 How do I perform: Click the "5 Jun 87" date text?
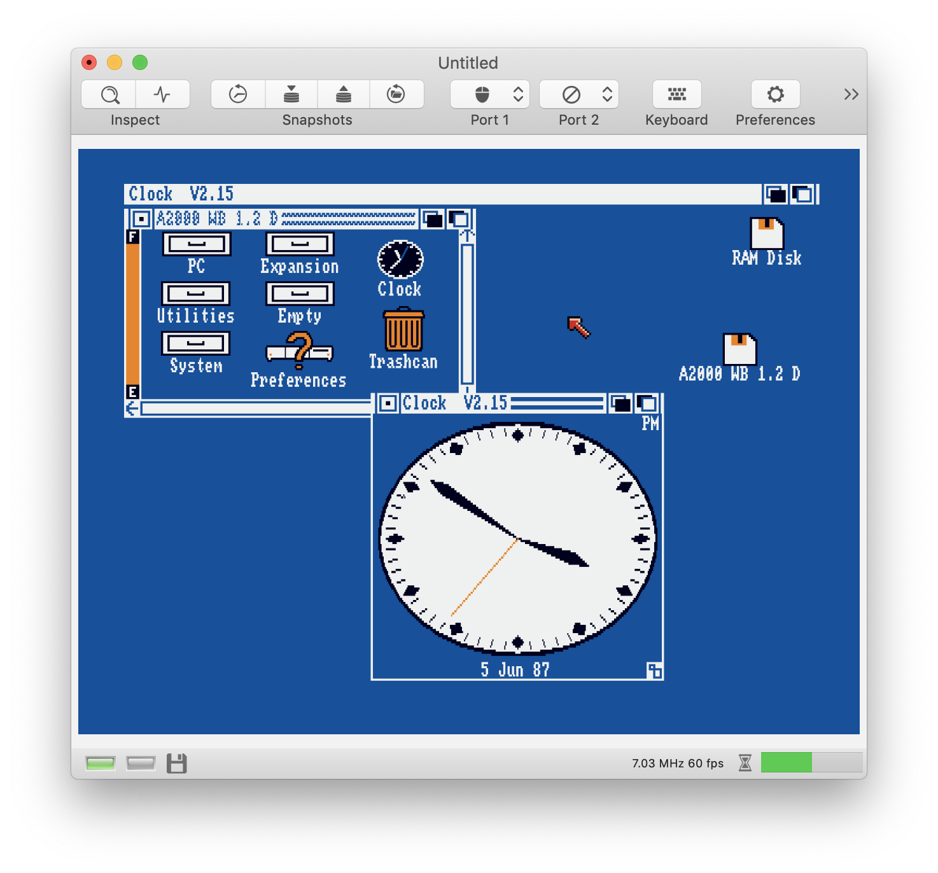[515, 669]
